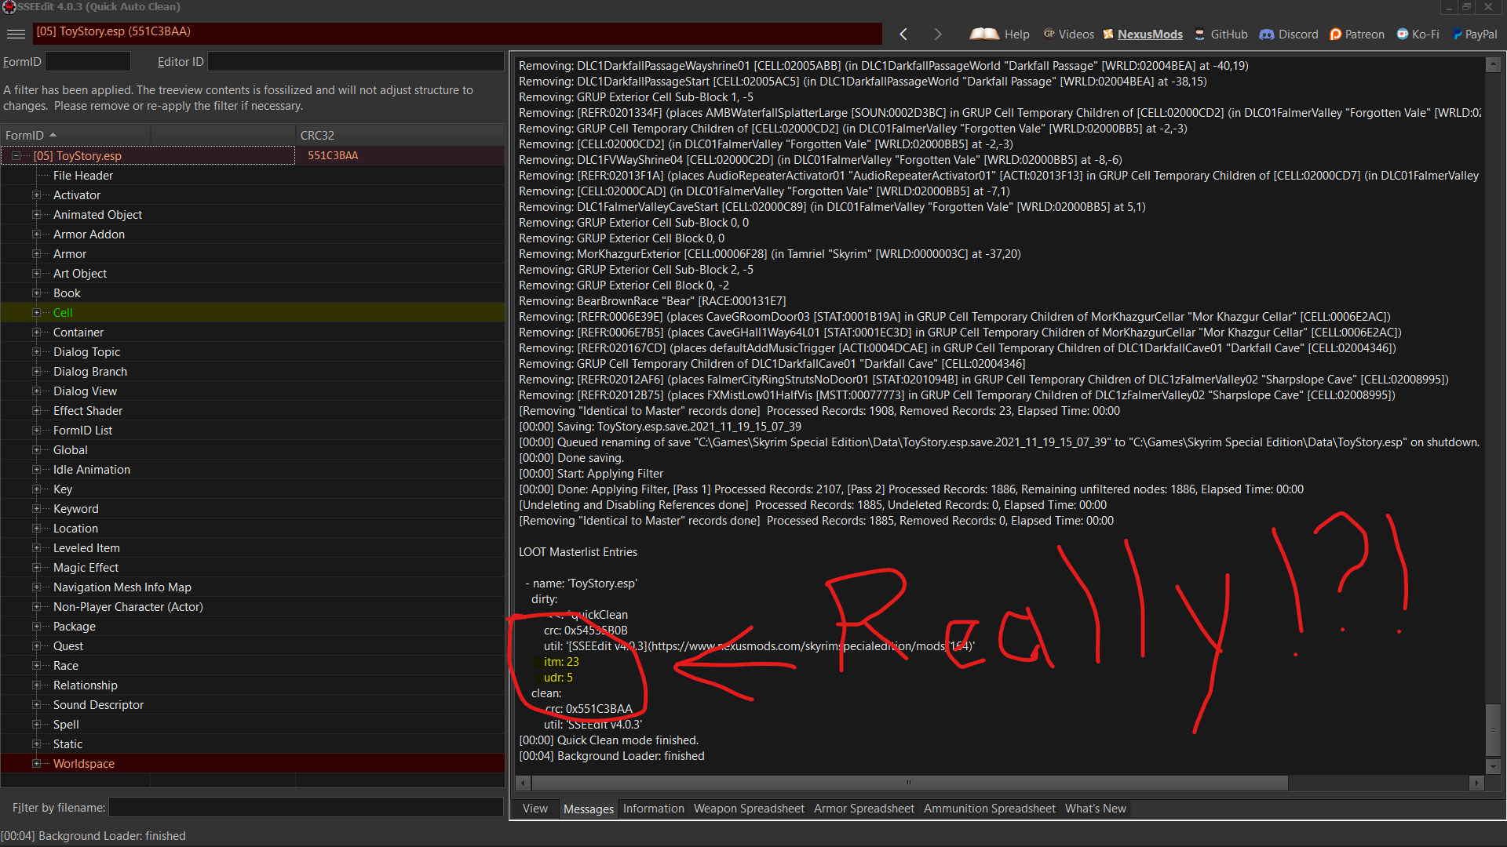Open the PayPal link

[1475, 34]
